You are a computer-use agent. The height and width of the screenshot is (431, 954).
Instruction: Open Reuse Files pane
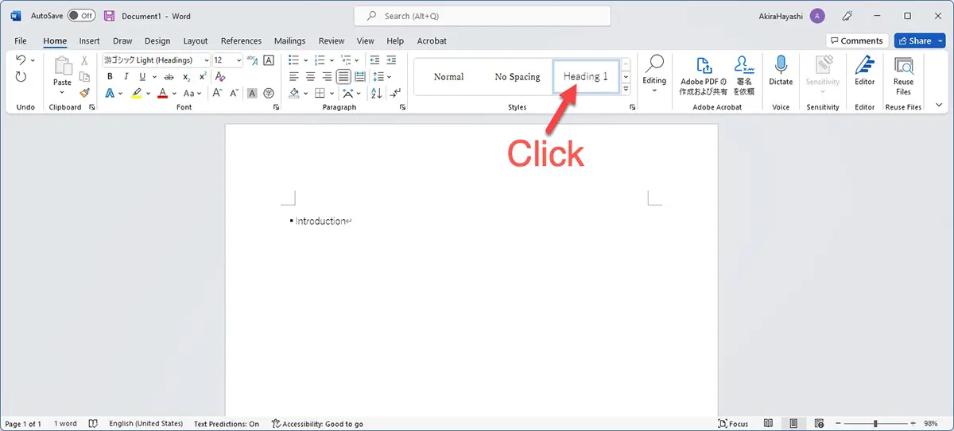click(903, 75)
